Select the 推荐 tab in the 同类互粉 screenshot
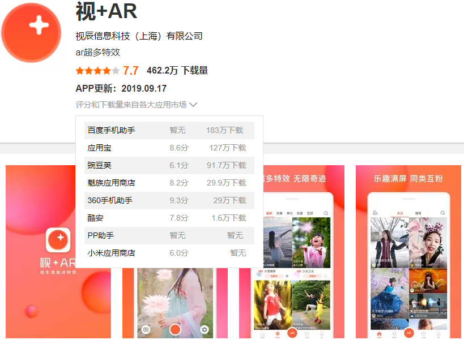The image size is (464, 340). [418, 213]
